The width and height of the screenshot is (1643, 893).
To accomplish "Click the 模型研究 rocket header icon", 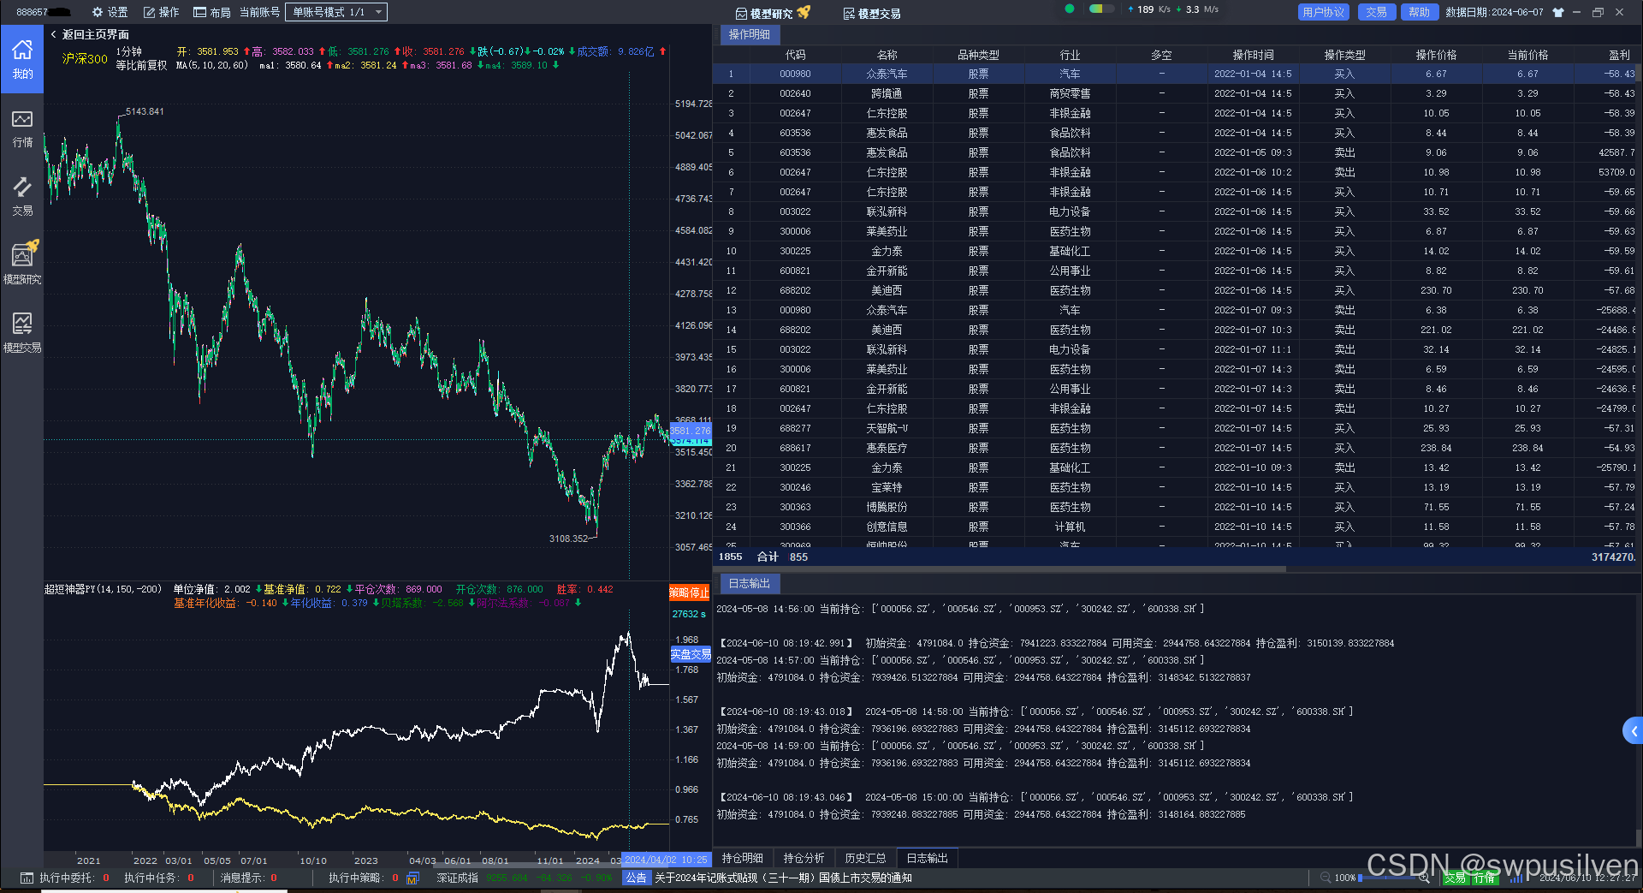I will coord(773,13).
